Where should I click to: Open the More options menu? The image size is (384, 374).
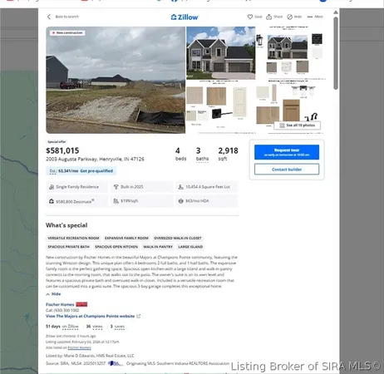315,17
